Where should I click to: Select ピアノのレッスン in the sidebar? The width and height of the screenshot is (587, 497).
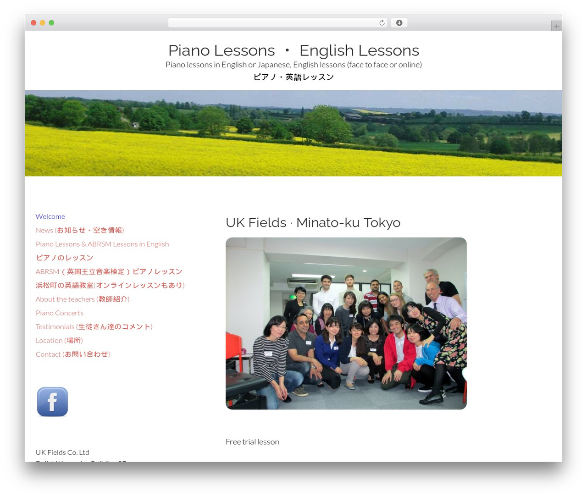click(65, 258)
